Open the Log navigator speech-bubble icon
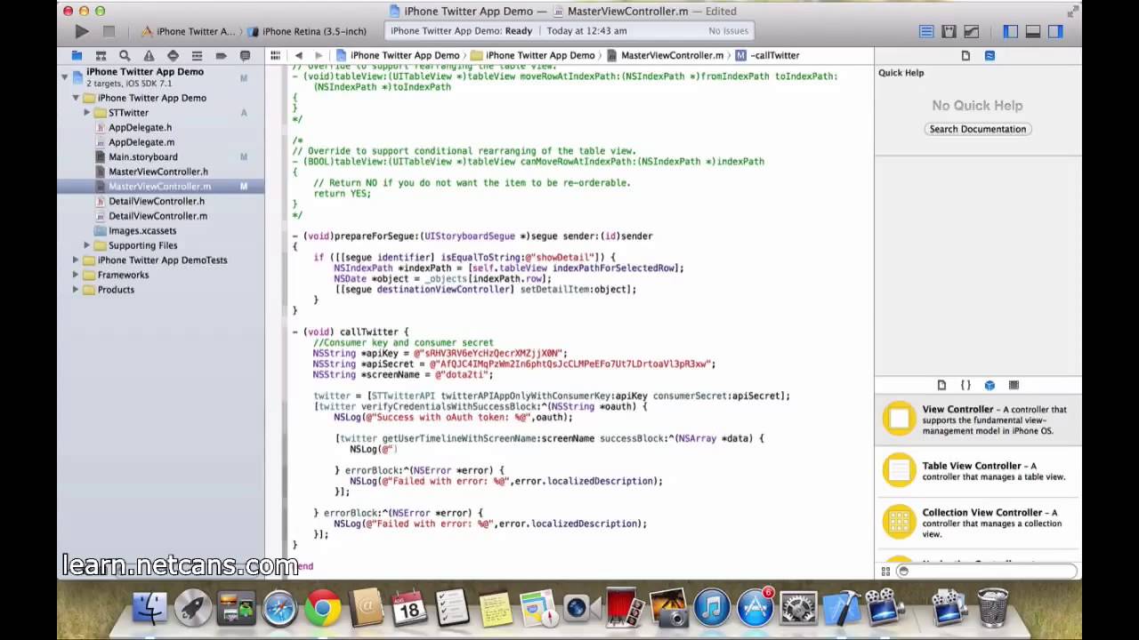The width and height of the screenshot is (1139, 640). tap(245, 55)
